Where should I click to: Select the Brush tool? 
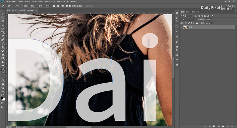click(3, 43)
